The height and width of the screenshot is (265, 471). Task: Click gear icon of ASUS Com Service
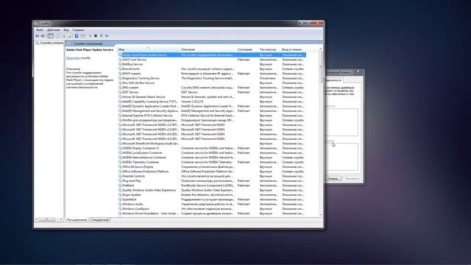tap(120, 60)
